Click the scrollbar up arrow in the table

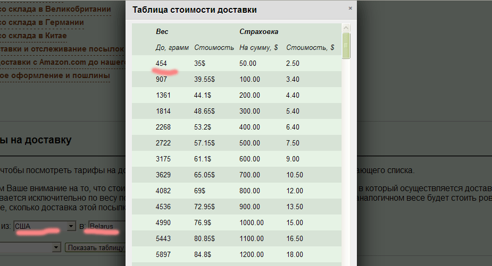[346, 28]
